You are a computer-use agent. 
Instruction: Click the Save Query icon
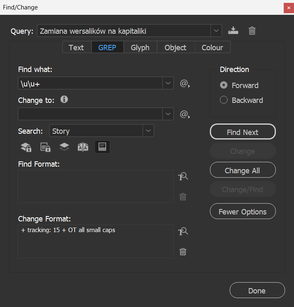click(233, 31)
